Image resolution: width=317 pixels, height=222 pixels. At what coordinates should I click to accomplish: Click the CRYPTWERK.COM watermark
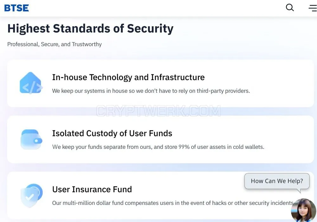158,111
